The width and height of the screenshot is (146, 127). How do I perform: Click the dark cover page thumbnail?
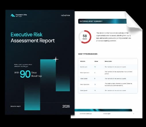[x=40, y=62]
